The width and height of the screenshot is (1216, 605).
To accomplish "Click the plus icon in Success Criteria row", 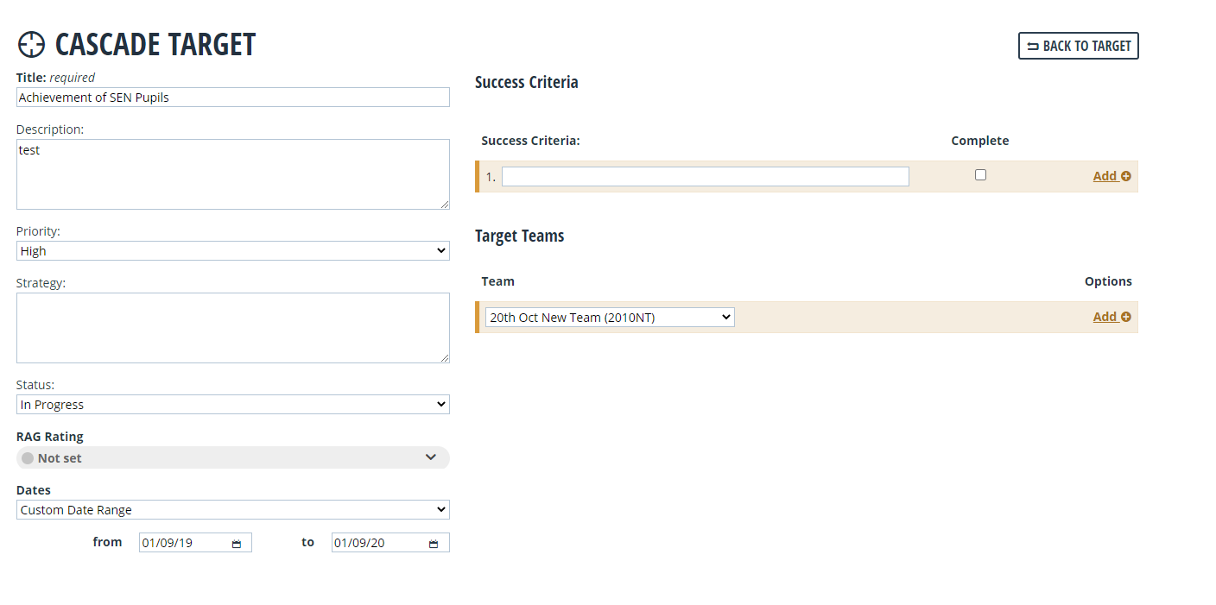I will point(1126,176).
